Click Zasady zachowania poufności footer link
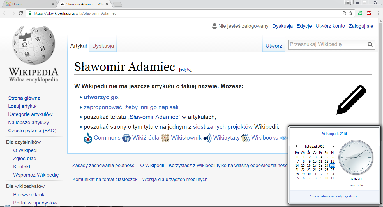 pyautogui.click(x=104, y=165)
